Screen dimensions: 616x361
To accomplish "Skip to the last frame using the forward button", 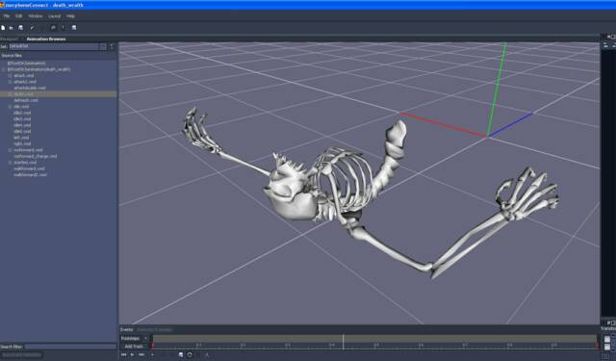I will pos(141,354).
